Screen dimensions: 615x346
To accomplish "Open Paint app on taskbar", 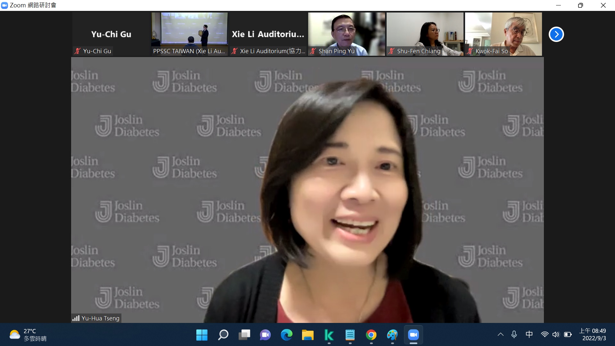I will click(392, 335).
